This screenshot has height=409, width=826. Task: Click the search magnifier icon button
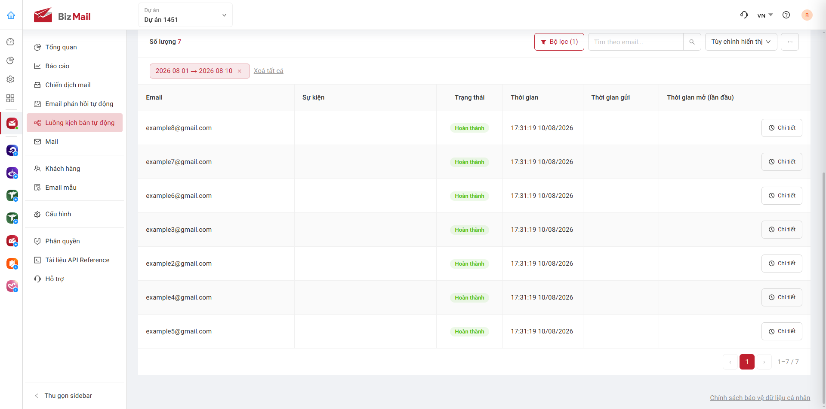(x=692, y=42)
